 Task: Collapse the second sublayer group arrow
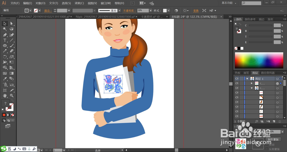point(252,88)
